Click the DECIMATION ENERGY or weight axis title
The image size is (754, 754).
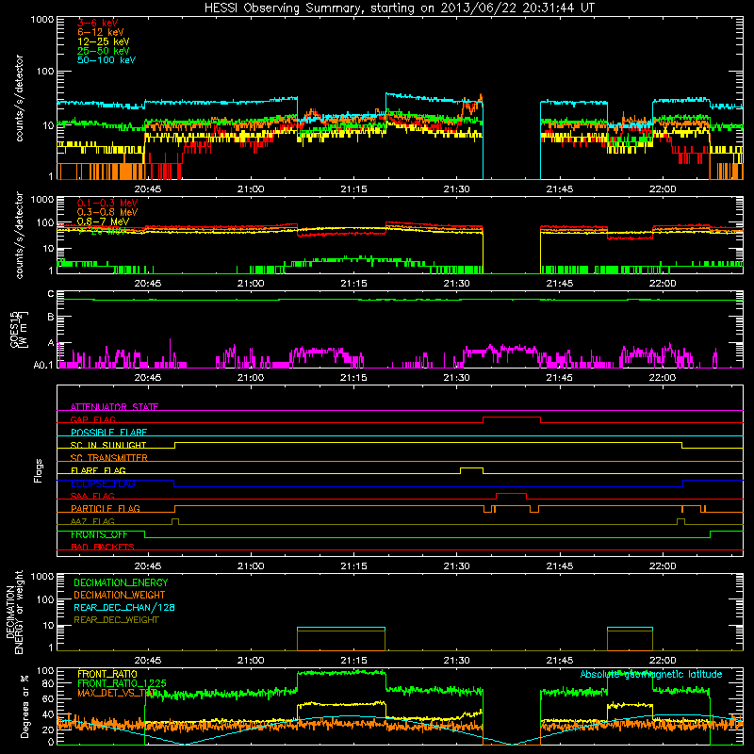(14, 612)
